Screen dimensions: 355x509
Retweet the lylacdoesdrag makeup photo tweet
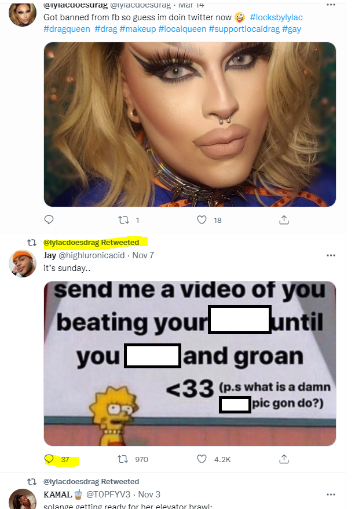point(123,220)
